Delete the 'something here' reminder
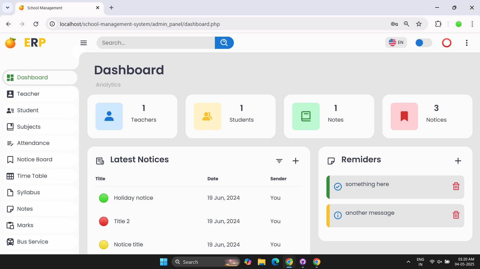This screenshot has width=480, height=269. 456,186
